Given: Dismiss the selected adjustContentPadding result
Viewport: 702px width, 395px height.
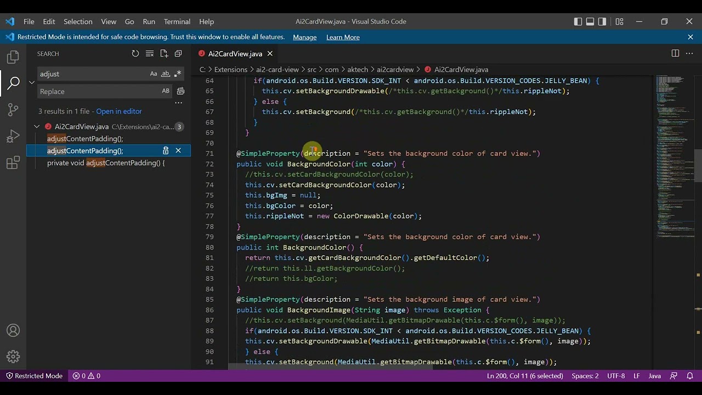Looking at the screenshot, I should pos(178,150).
